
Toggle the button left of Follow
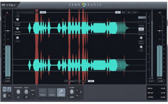[x=85, y=81]
